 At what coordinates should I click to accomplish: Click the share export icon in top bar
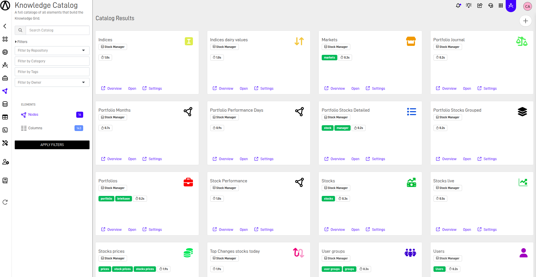click(x=480, y=5)
